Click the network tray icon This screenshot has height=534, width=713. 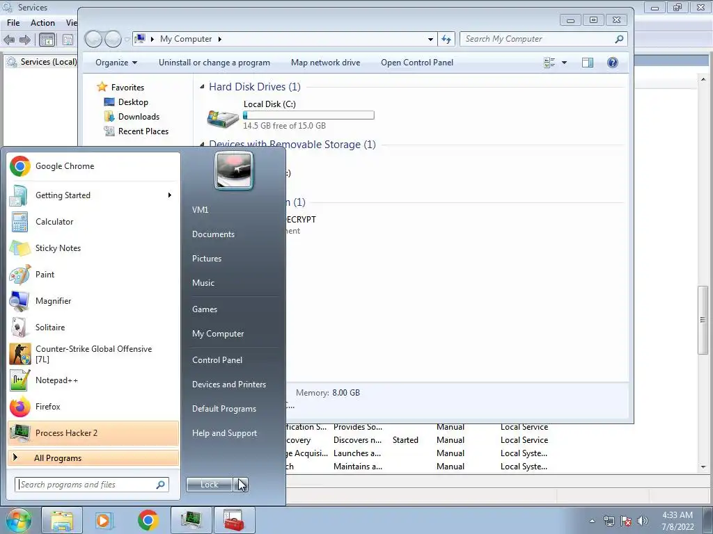[609, 521]
